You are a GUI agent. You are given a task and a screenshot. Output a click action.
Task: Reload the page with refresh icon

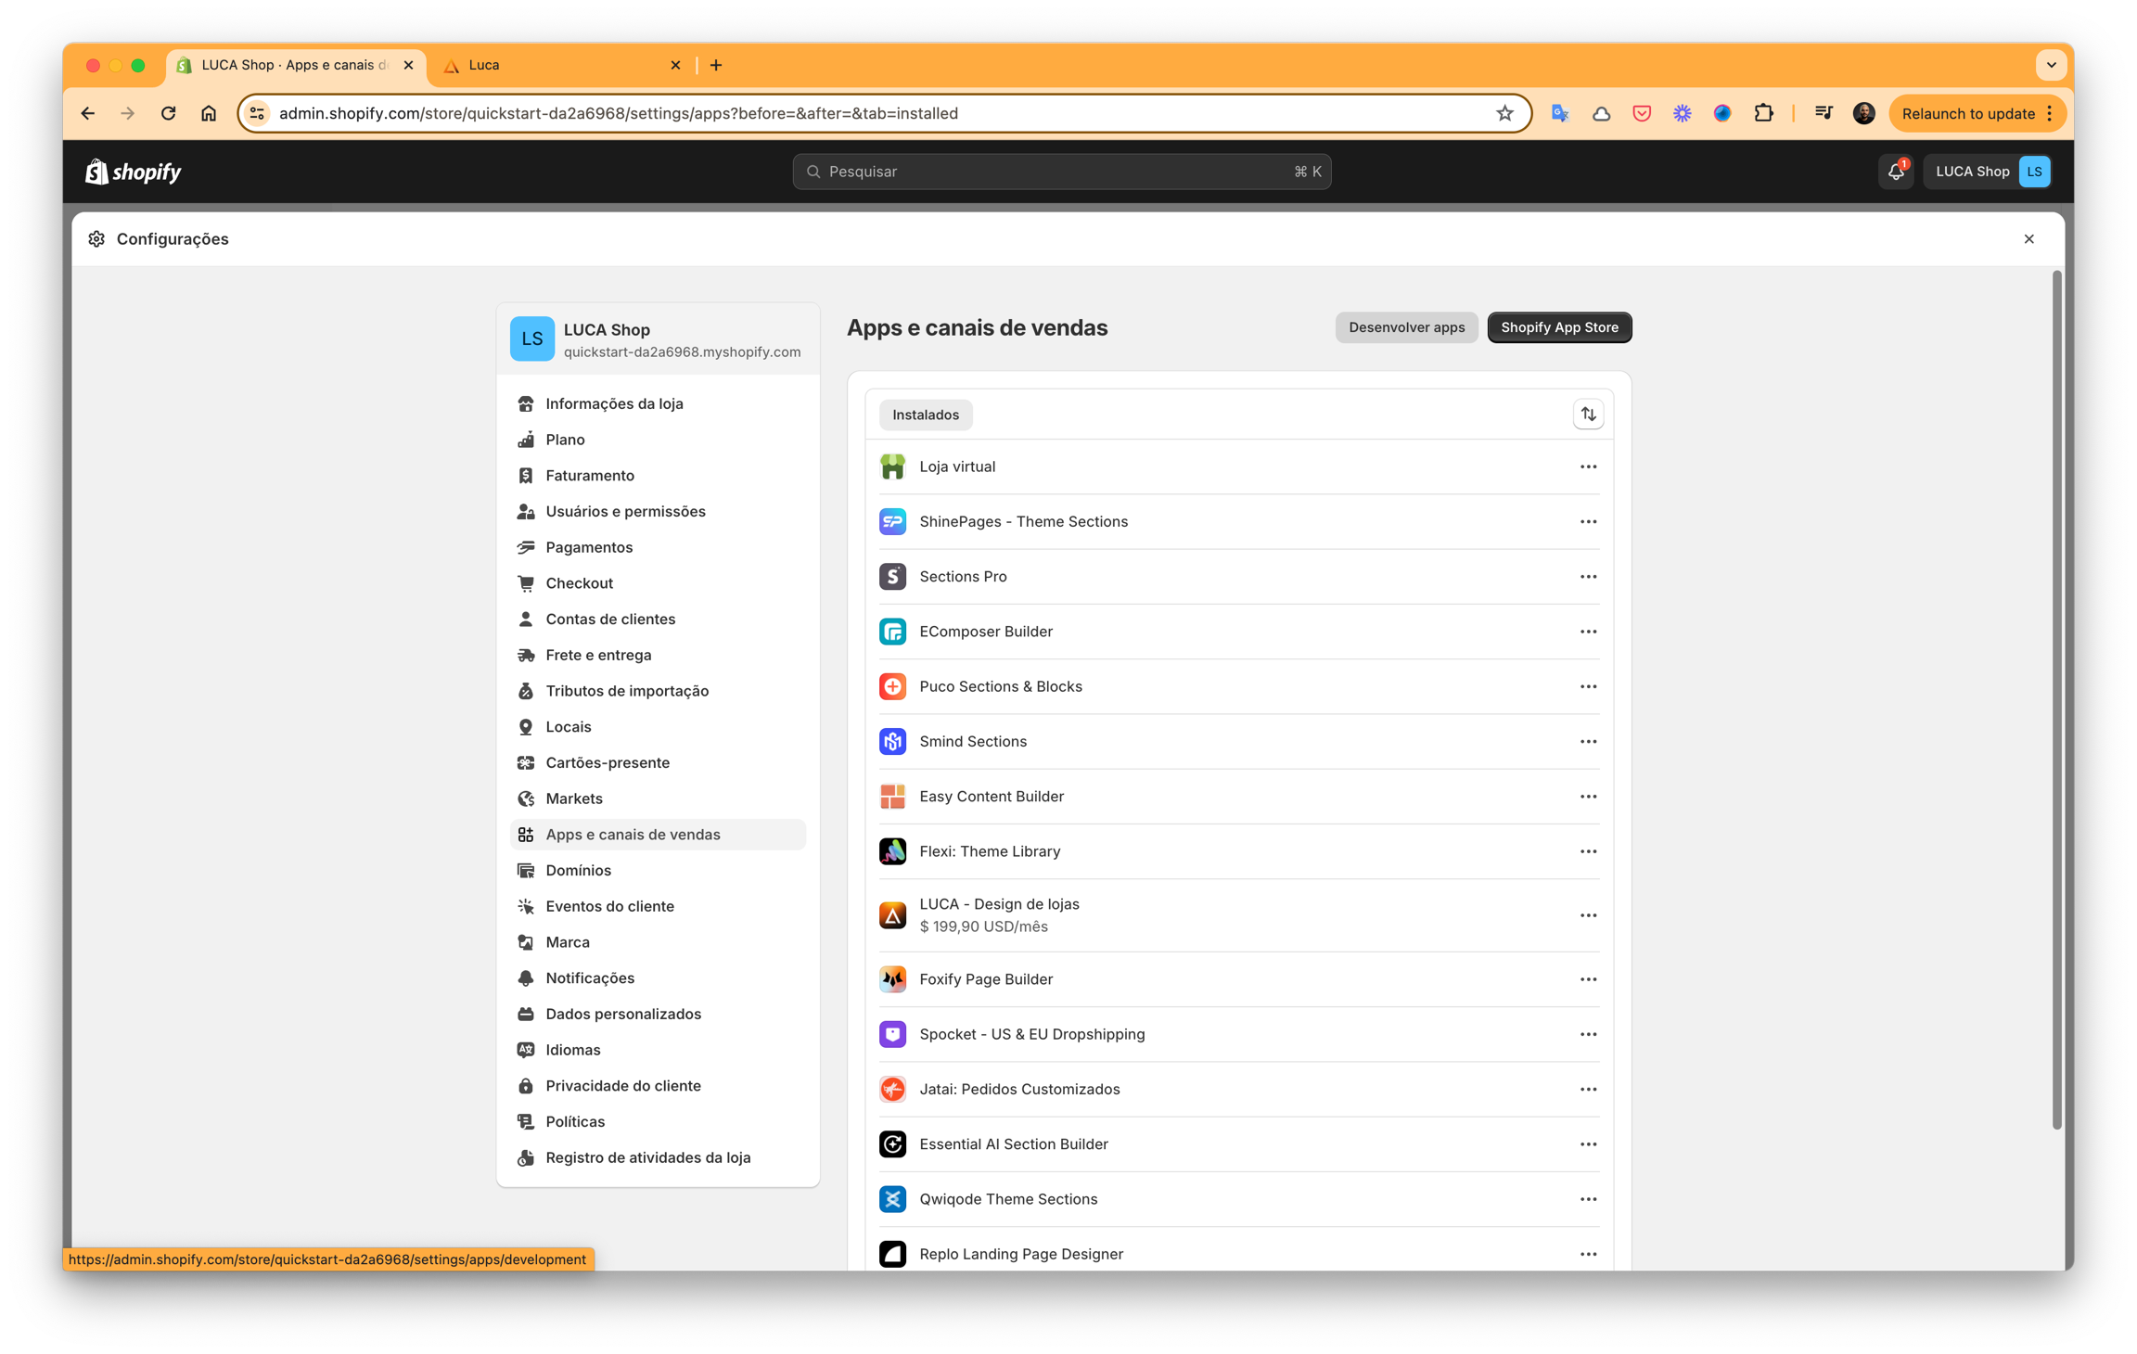168,113
